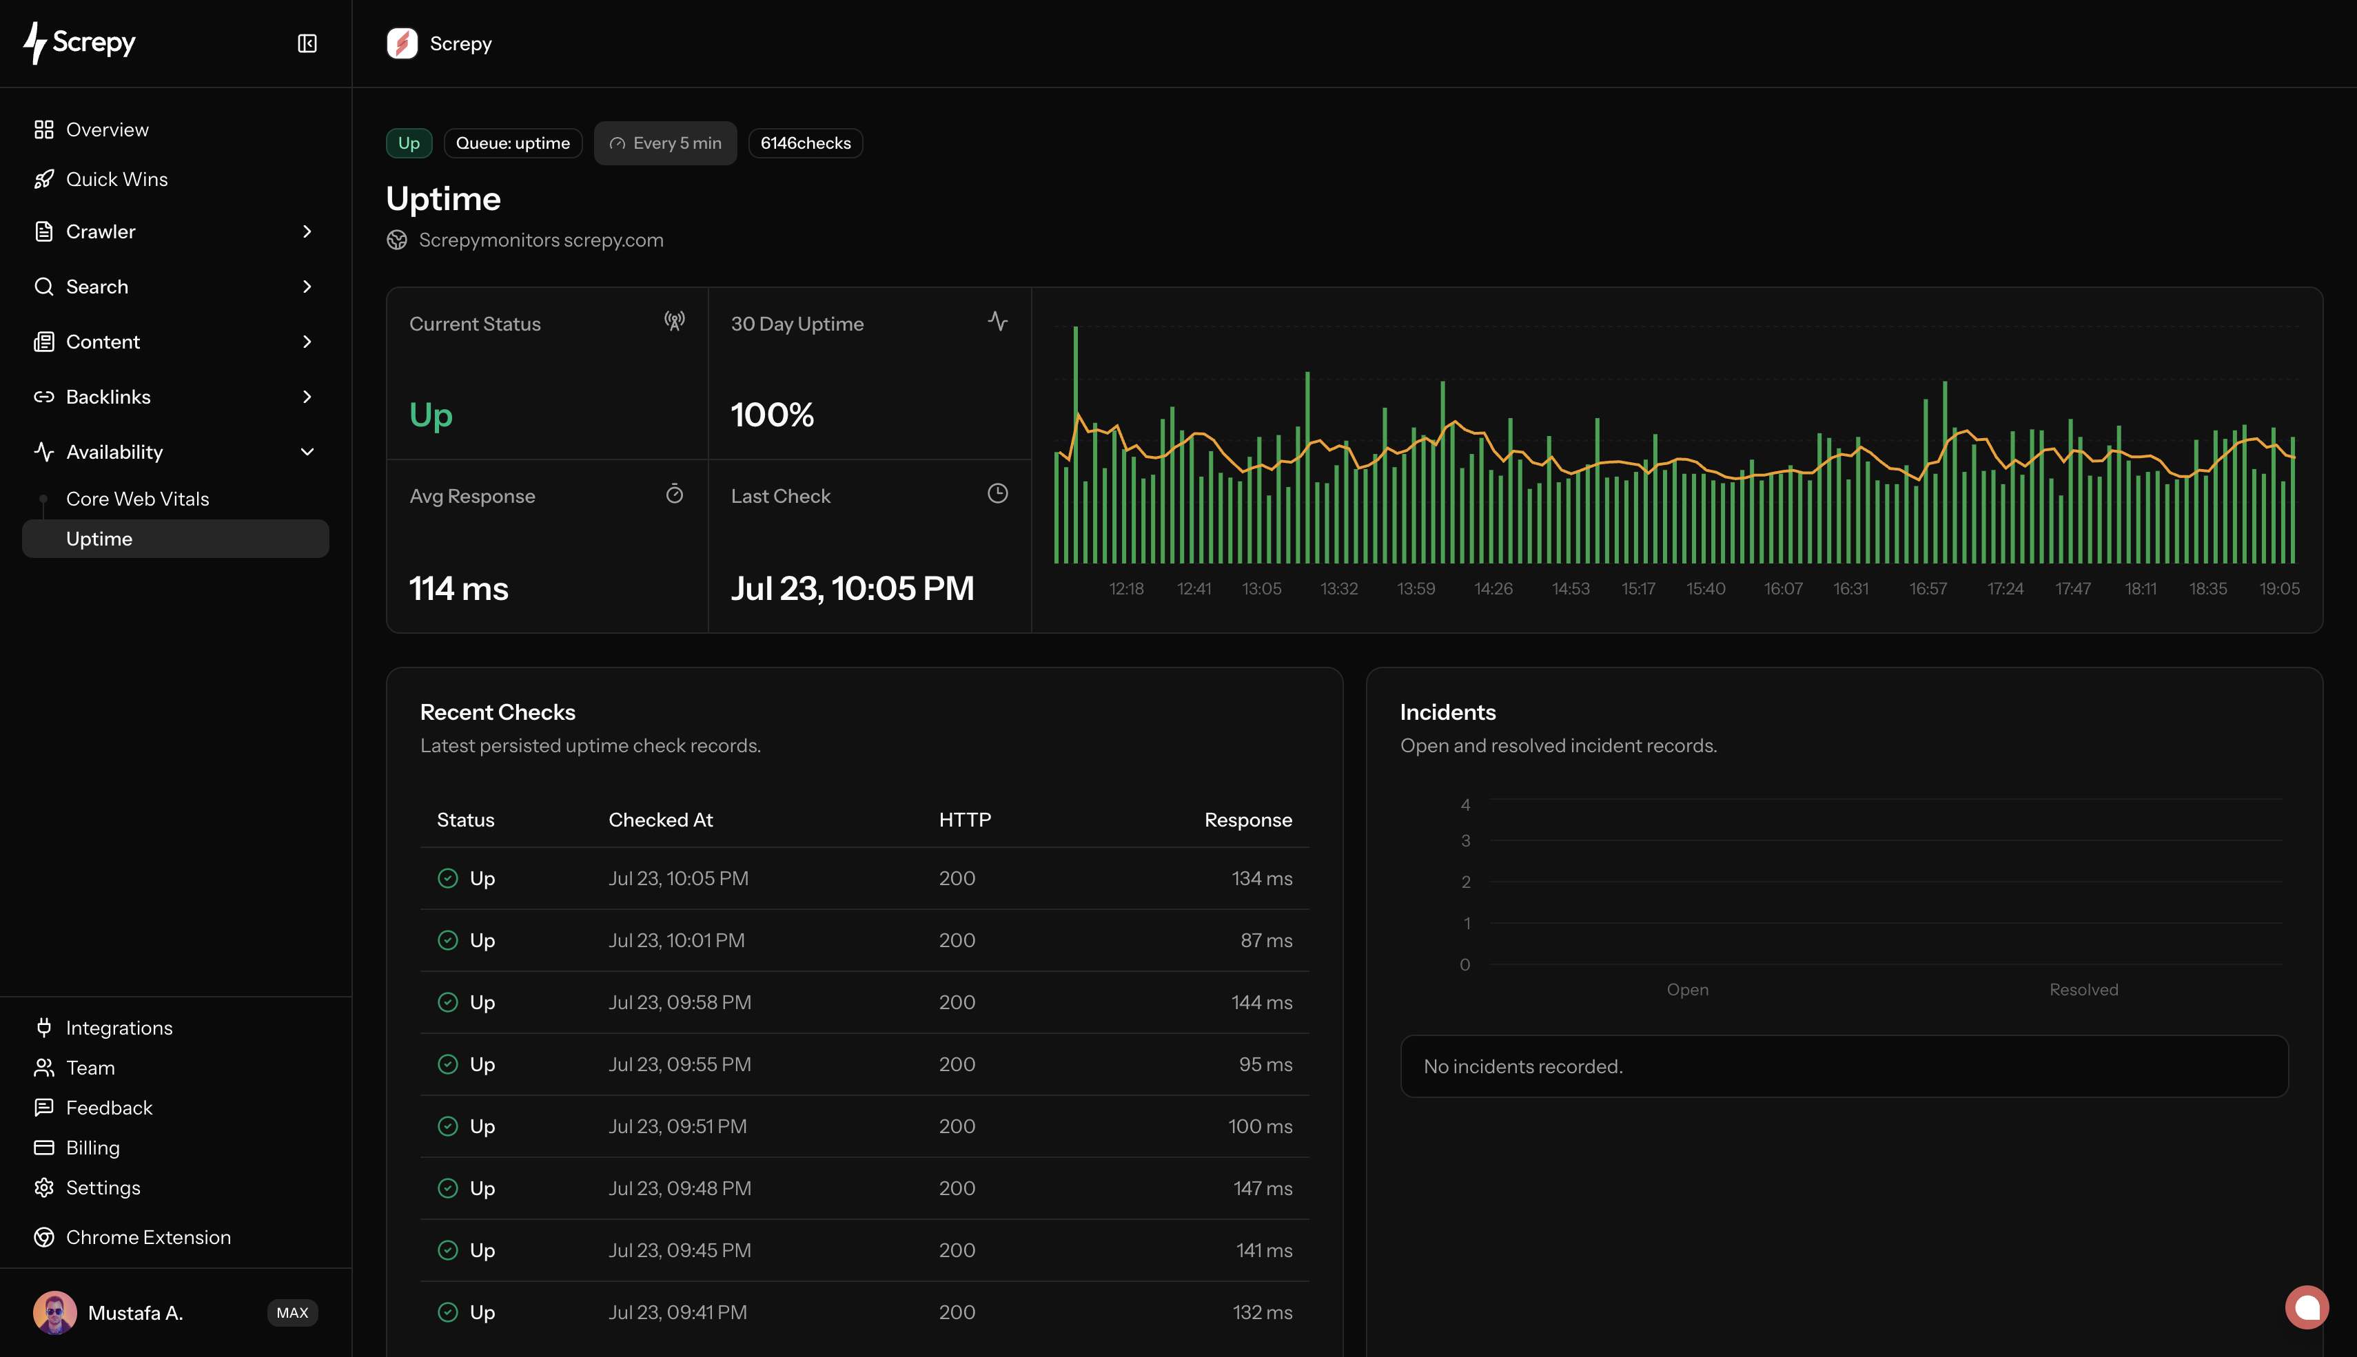
Task: Click status check icon for 10:05 PM row
Action: tap(447, 878)
